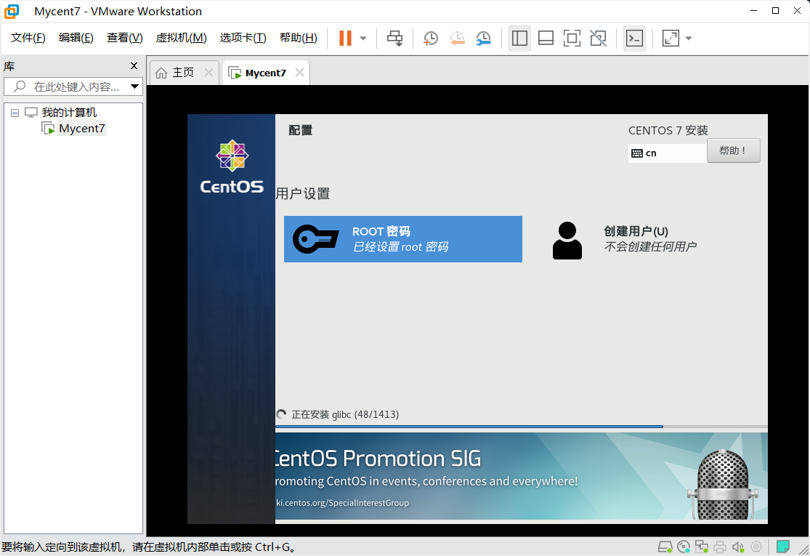The width and height of the screenshot is (810, 556).
Task: Close the Mycent7 tab
Action: pos(299,73)
